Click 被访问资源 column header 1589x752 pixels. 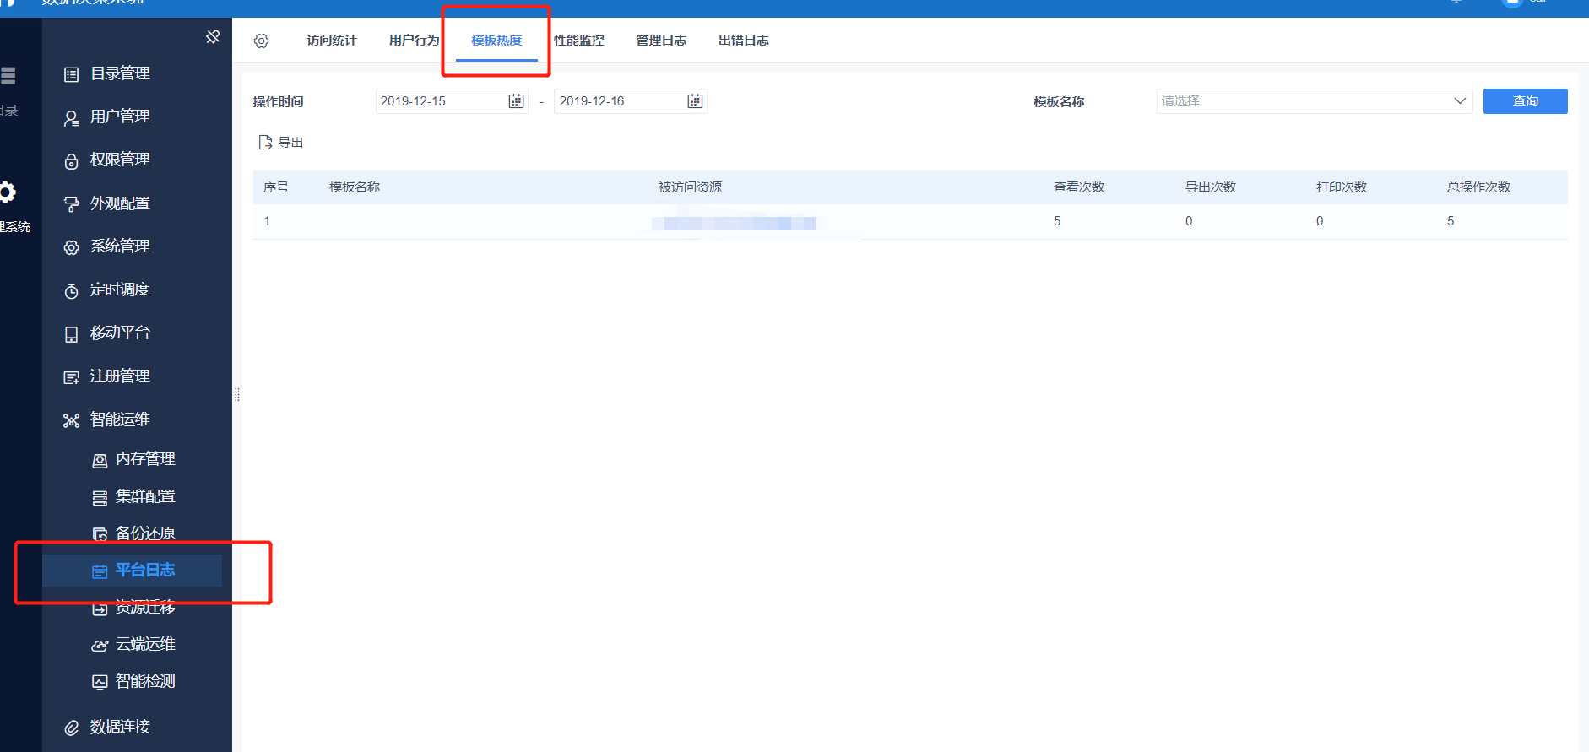point(691,187)
